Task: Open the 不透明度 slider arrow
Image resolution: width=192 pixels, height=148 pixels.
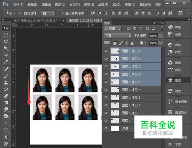Action: tap(161, 36)
